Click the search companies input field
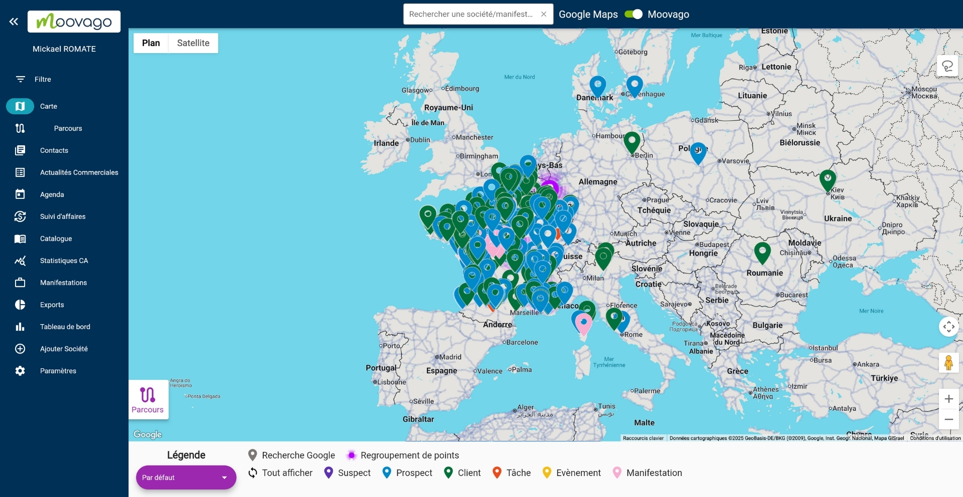963x497 pixels. (x=470, y=14)
